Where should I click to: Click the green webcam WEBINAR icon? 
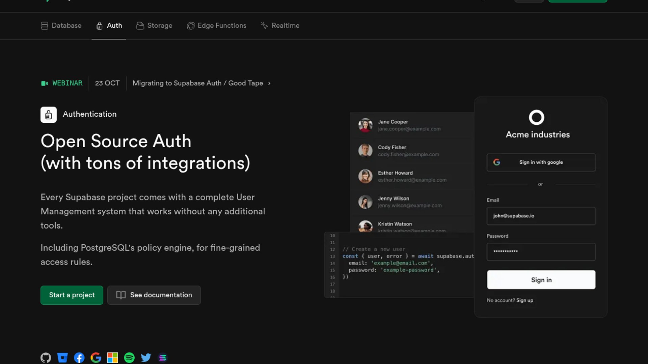(45, 83)
